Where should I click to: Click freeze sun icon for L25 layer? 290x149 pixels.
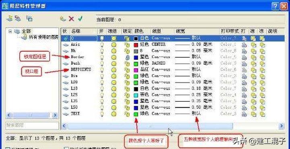click(114, 95)
